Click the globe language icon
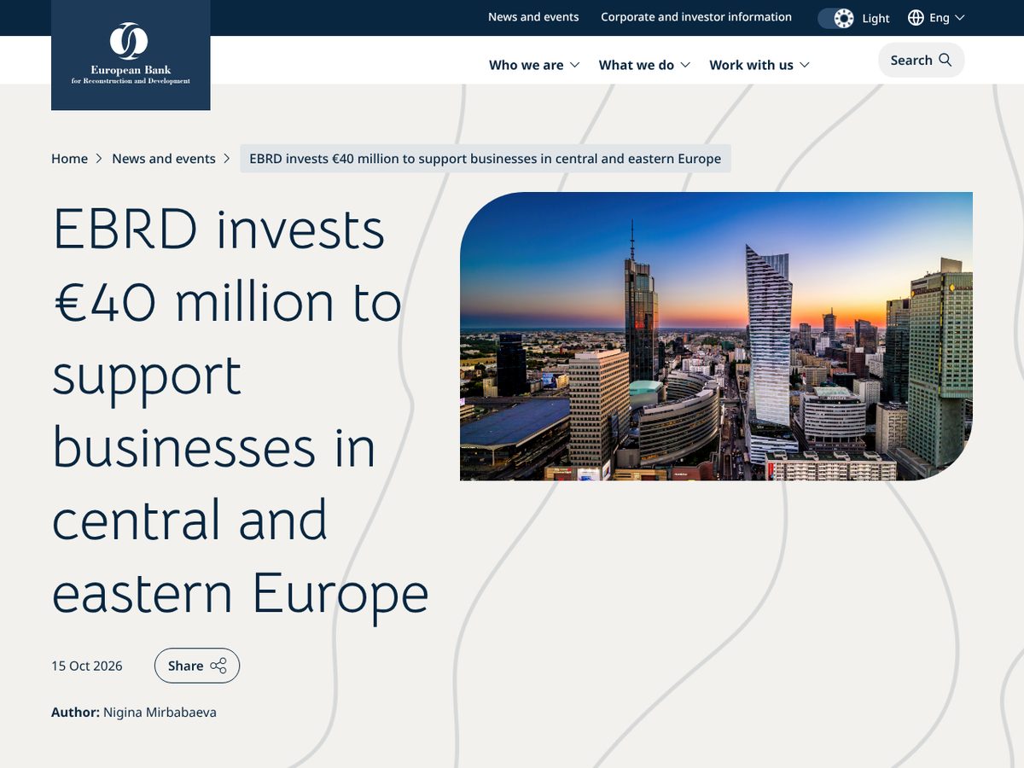Image resolution: width=1024 pixels, height=768 pixels. 916,18
